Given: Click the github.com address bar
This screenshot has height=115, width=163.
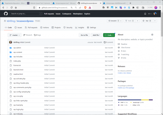Looking at the screenshot, I should [55, 8].
